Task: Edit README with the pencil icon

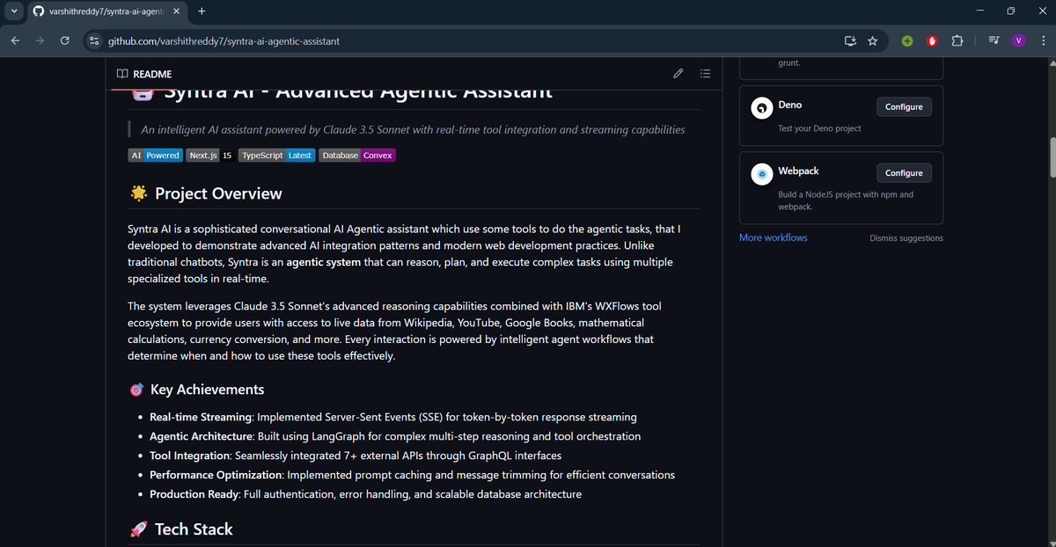Action: point(678,74)
